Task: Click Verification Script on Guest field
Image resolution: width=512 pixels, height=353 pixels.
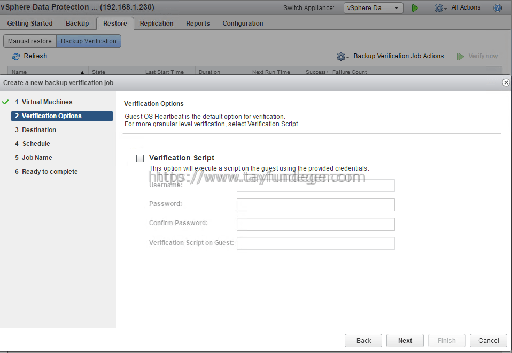Action: click(x=316, y=243)
